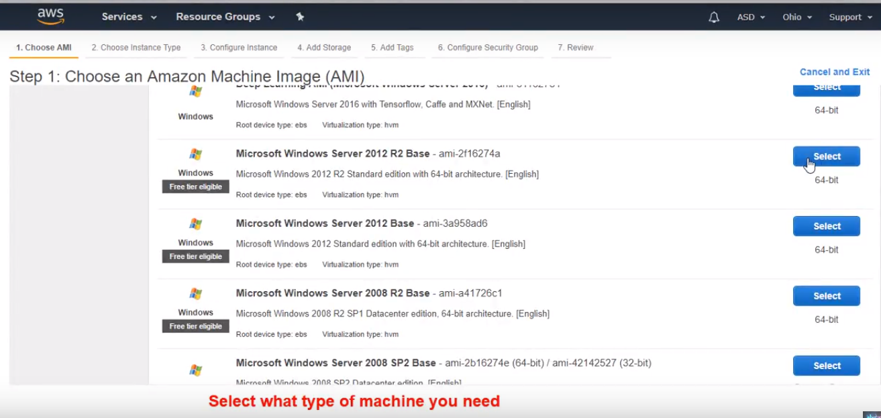Screen dimensions: 881x418
Task: Go to the 7. Review step
Action: click(576, 48)
